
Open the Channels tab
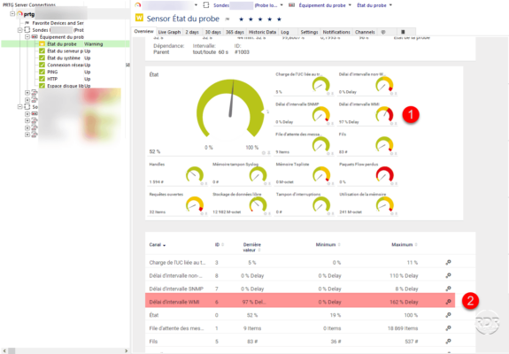coord(365,32)
